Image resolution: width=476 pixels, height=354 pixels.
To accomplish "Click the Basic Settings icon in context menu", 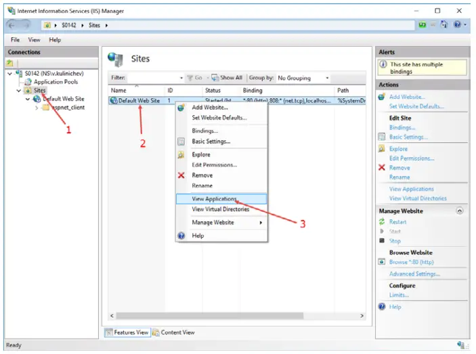I will [181, 141].
